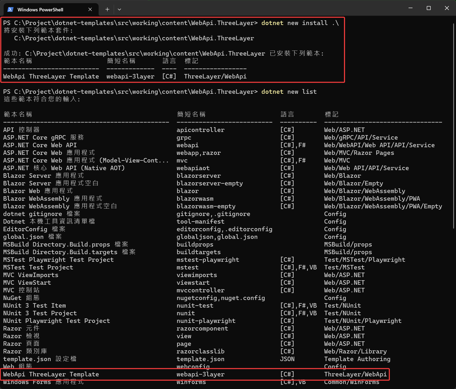Click 'mstest-playwright' short name
Screen dimensions: 456x389
click(x=208, y=260)
